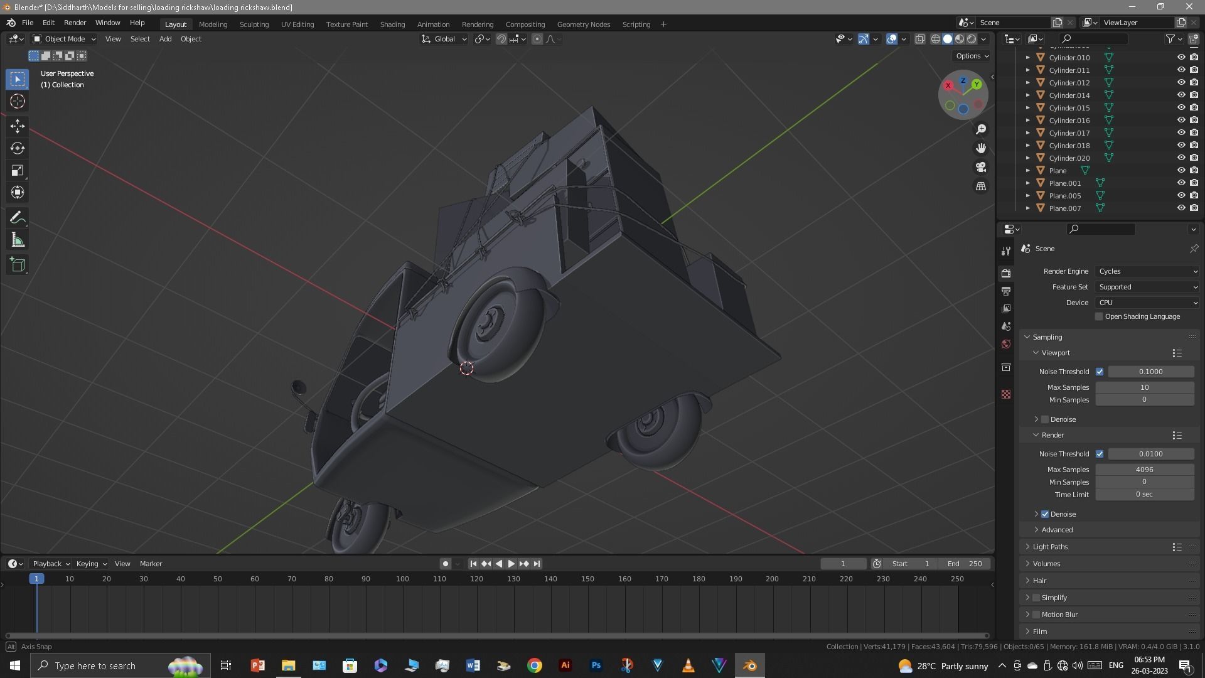Viewport: 1205px width, 678px height.
Task: Hide Cylinder.010 in viewport
Action: pos(1181,57)
